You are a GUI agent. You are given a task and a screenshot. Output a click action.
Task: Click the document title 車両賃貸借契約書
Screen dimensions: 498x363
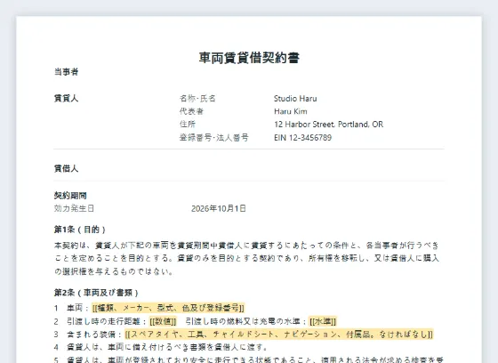click(x=249, y=58)
